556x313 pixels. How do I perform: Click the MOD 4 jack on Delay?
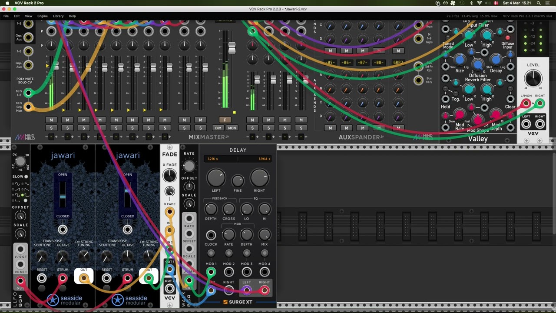(264, 272)
